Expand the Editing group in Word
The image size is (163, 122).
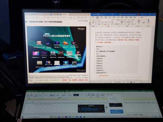(144, 21)
